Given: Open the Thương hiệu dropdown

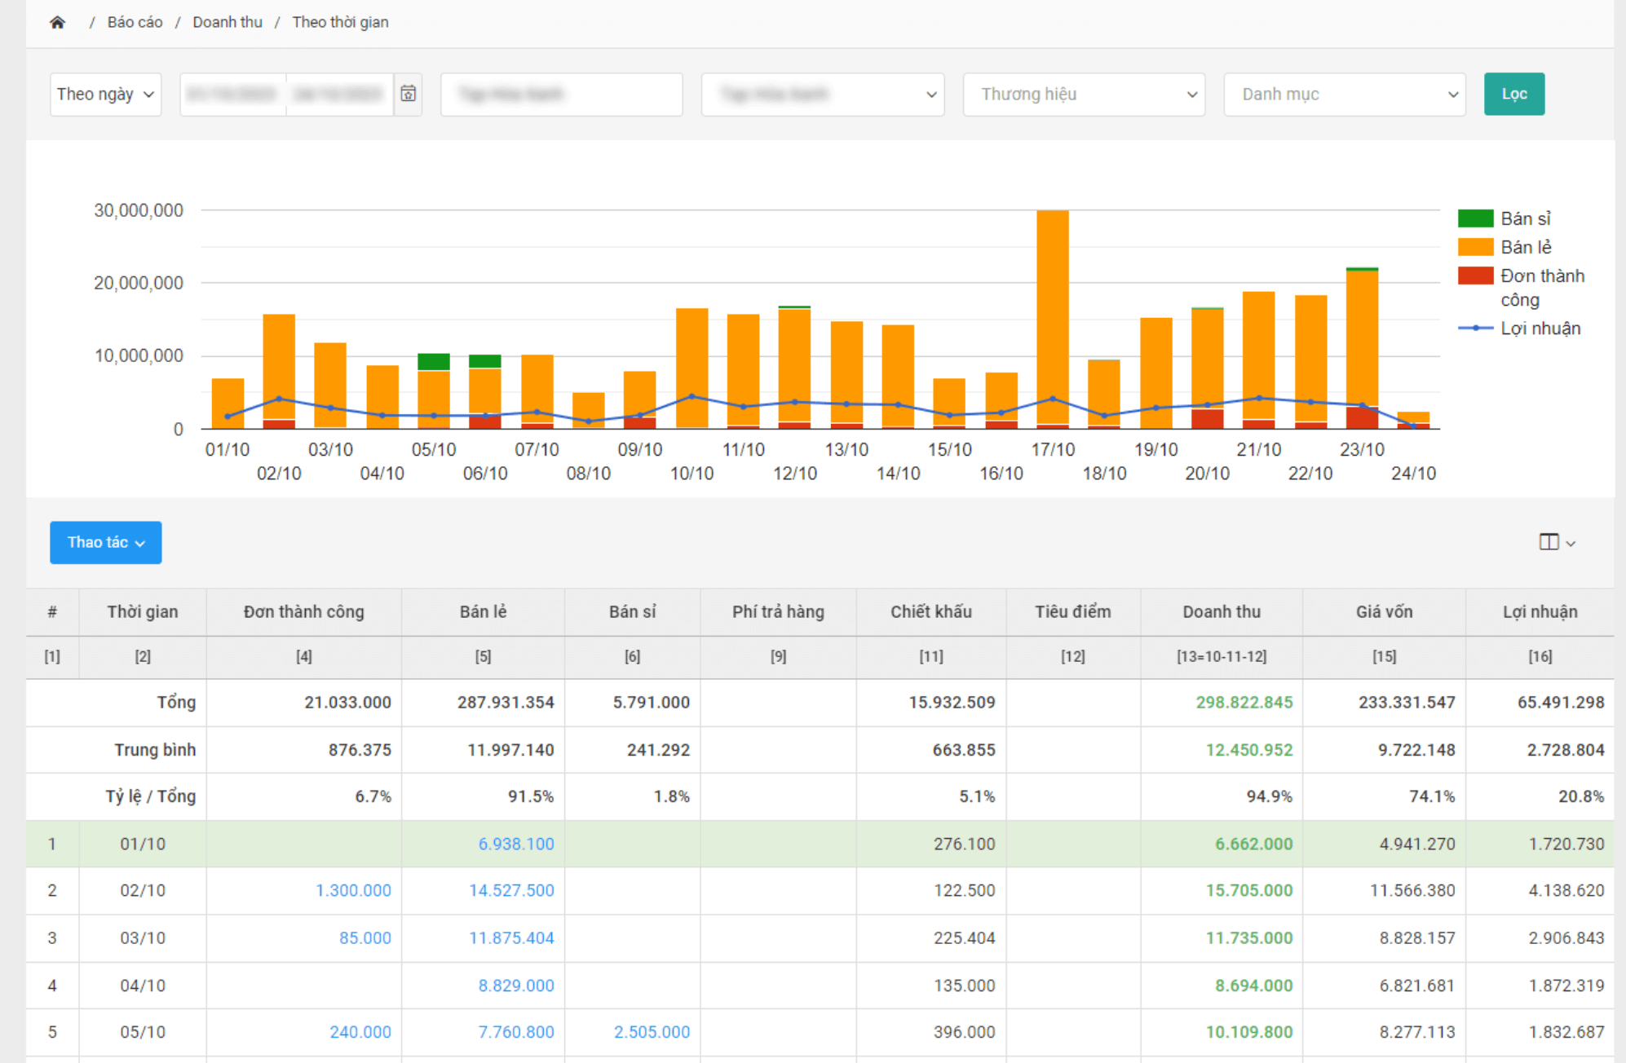Looking at the screenshot, I should pos(1083,94).
